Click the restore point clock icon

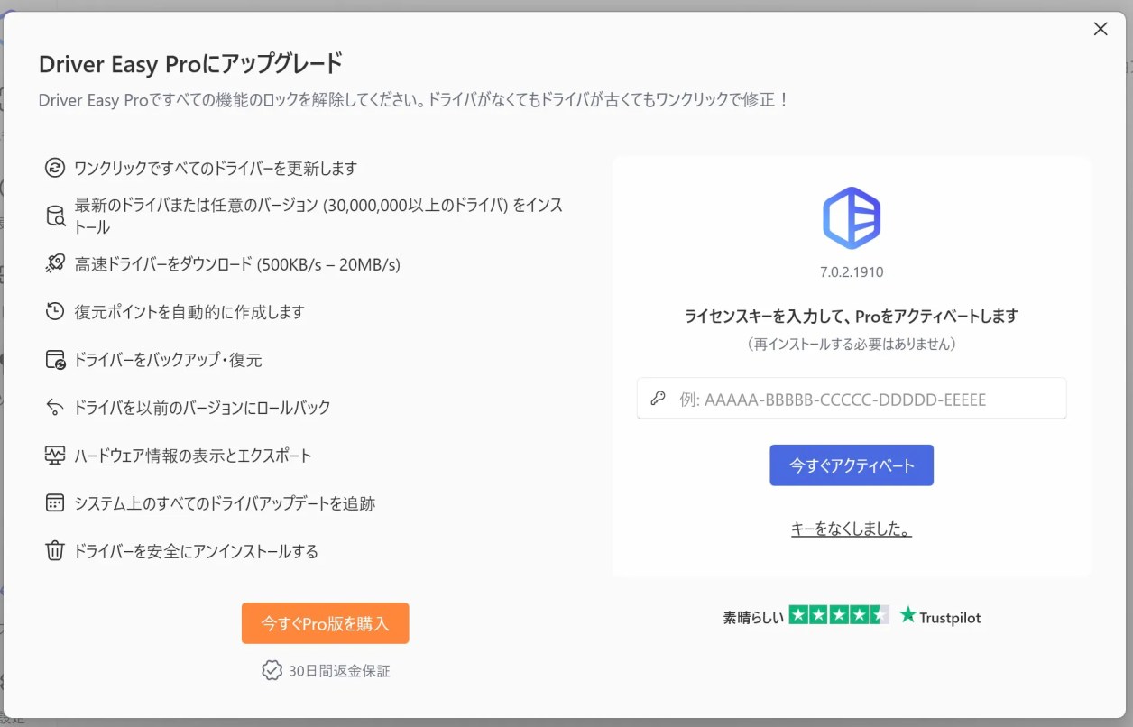click(55, 312)
